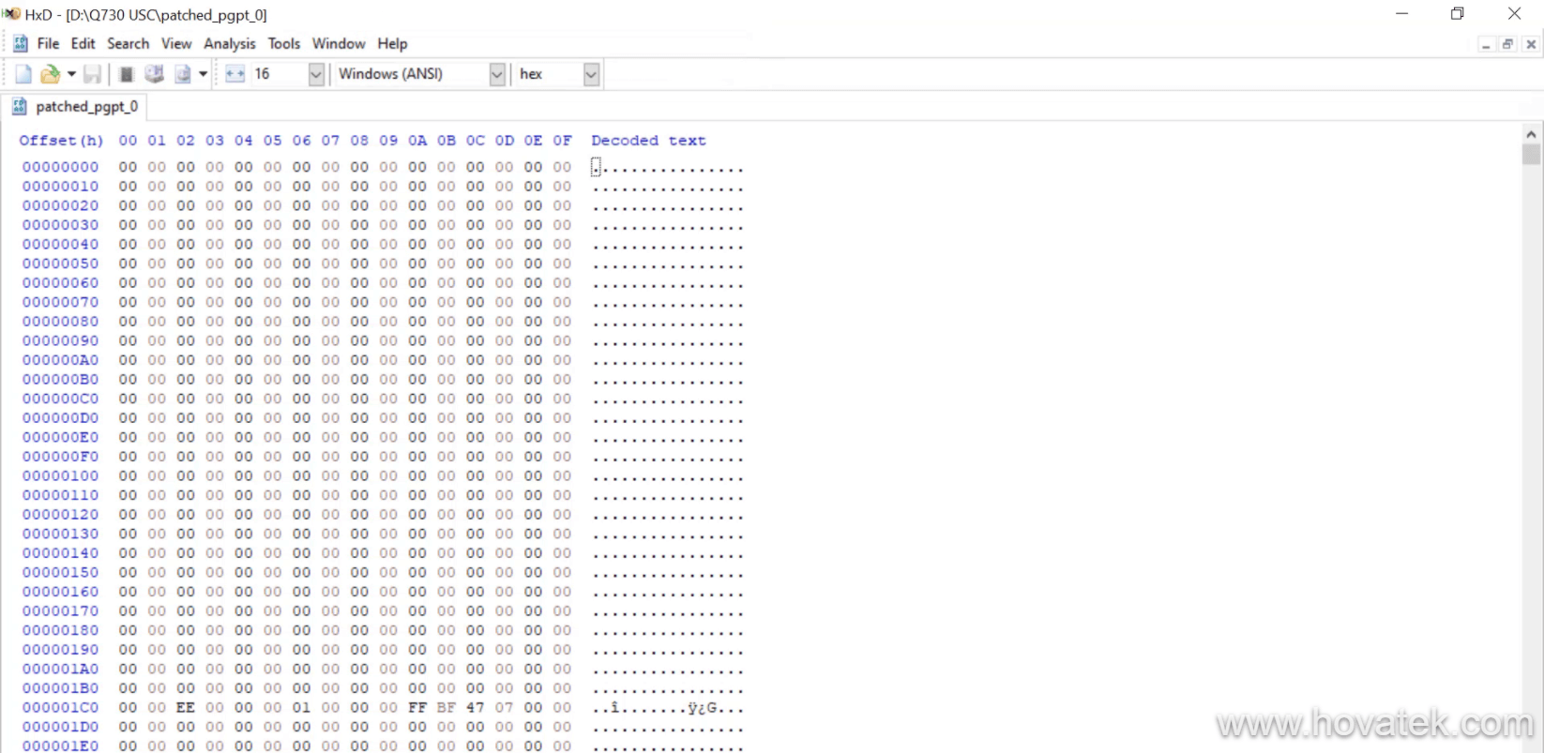The width and height of the screenshot is (1544, 753).
Task: Click offset label 000001C0
Action: coord(60,708)
